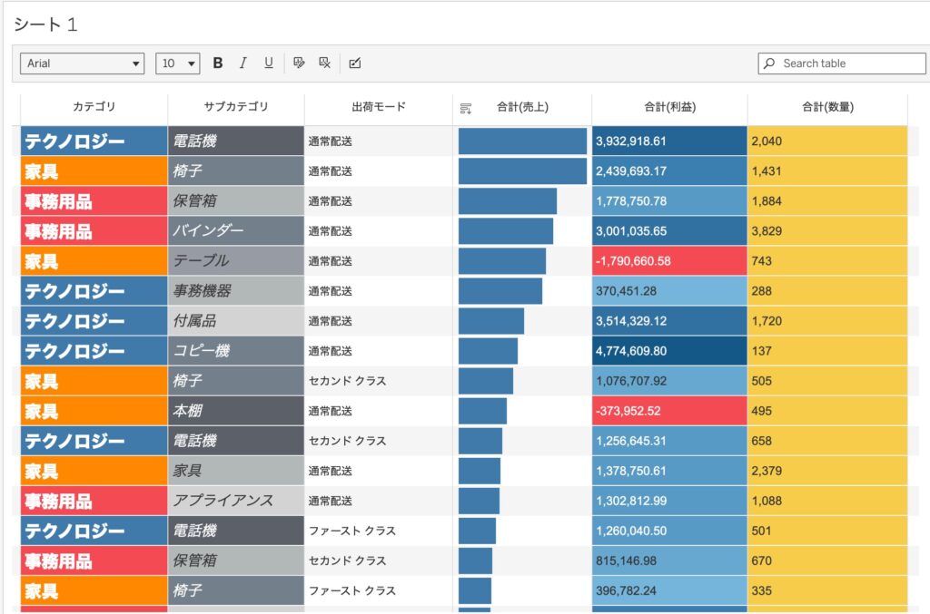This screenshot has width=930, height=614.
Task: Click the サブカテゴリ column header
Action: (236, 107)
